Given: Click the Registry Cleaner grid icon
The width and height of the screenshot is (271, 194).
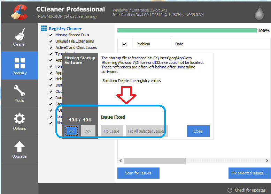Looking at the screenshot, I should coord(44,28).
